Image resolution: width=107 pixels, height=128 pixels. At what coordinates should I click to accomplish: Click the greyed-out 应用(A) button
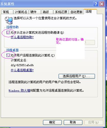click(94, 122)
